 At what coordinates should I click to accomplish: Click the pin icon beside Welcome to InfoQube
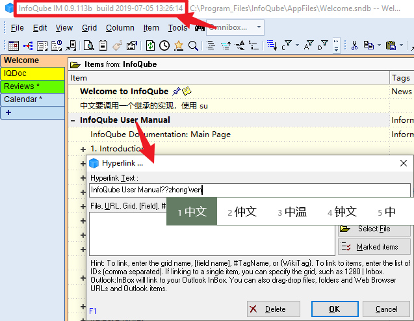pyautogui.click(x=176, y=92)
